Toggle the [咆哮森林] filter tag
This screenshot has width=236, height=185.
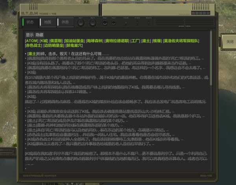coord(95,41)
